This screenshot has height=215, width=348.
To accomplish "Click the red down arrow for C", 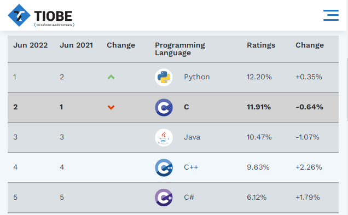I will click(111, 107).
